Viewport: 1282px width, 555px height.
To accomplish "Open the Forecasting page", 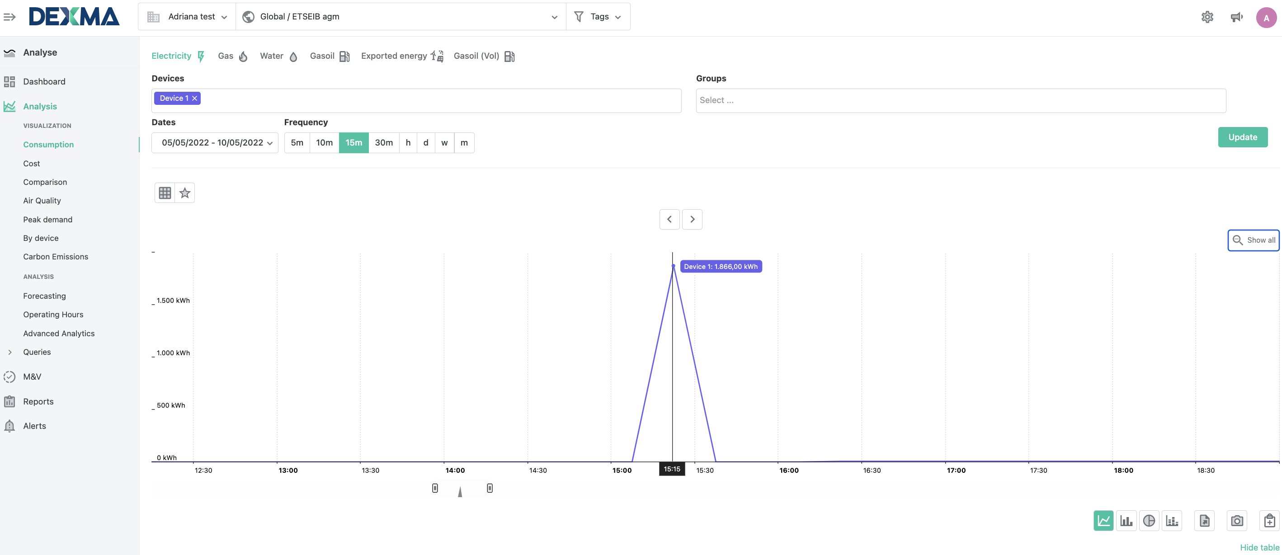I will [x=44, y=296].
